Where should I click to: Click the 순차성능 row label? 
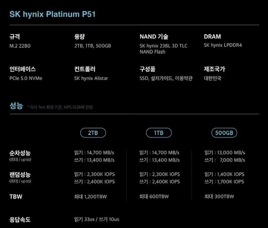20,153
